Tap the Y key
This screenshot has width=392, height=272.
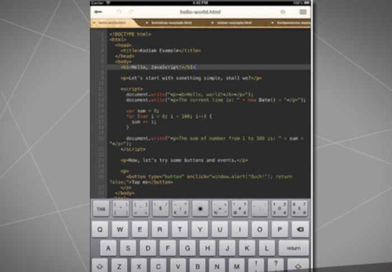click(x=200, y=229)
